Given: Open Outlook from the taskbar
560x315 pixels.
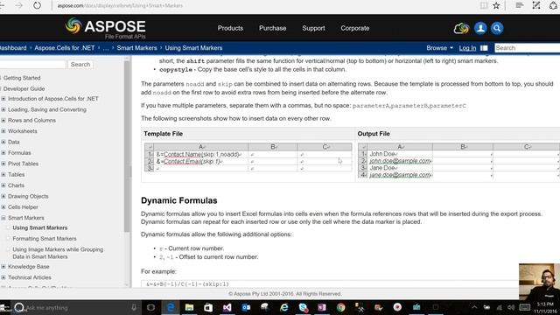Looking at the screenshot, I should point(246,307).
